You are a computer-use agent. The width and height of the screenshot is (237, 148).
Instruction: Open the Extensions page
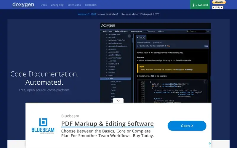[x=74, y=5]
